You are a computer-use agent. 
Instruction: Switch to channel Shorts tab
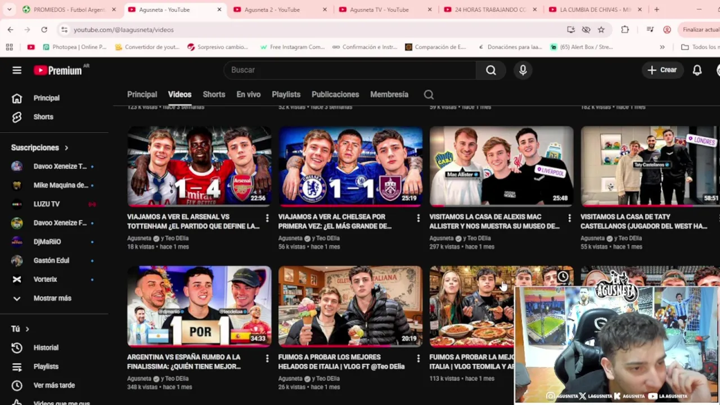click(214, 94)
